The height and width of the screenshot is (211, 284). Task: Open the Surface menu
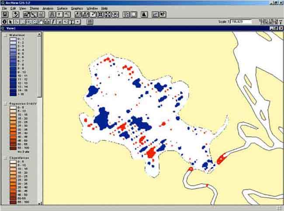click(x=62, y=8)
